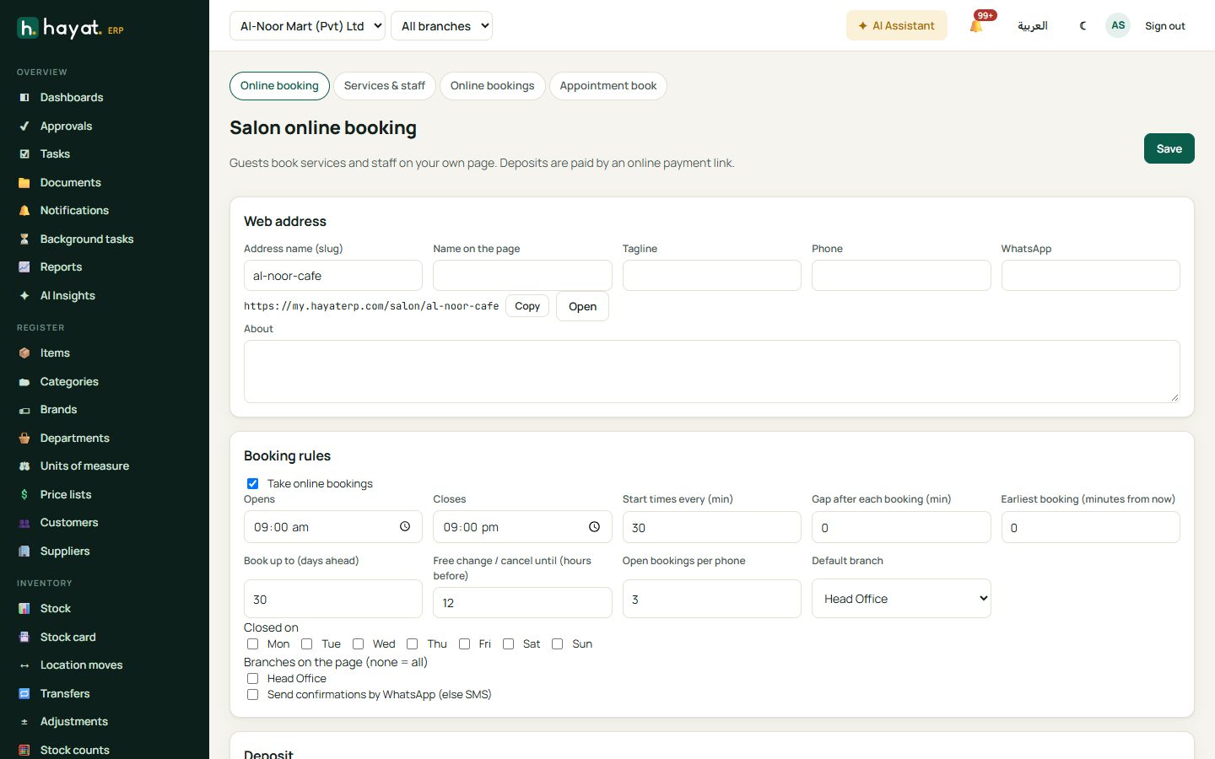Click the Departments basket icon
This screenshot has height=759, width=1215.
[x=24, y=439]
